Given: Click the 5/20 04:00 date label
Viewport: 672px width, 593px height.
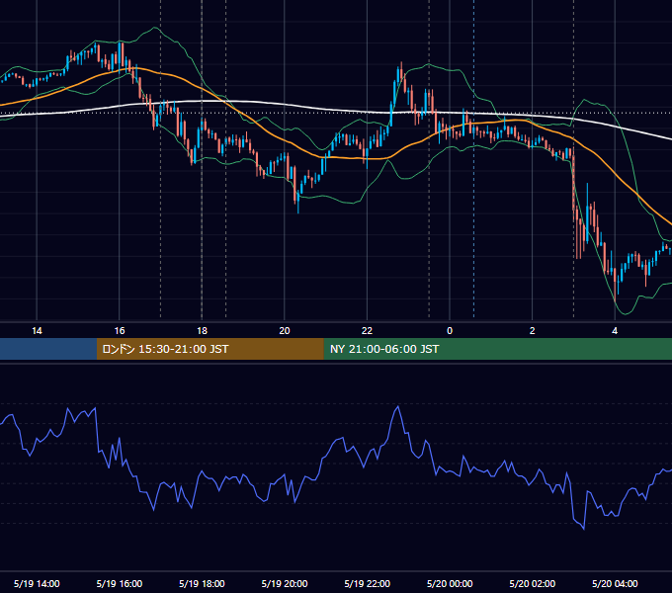Looking at the screenshot, I should (x=615, y=583).
